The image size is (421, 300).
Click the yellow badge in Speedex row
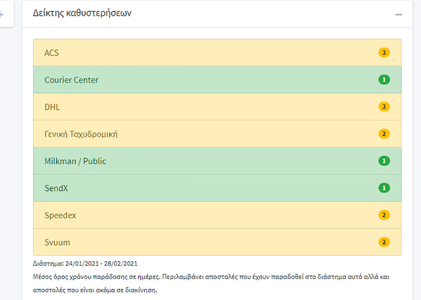384,215
